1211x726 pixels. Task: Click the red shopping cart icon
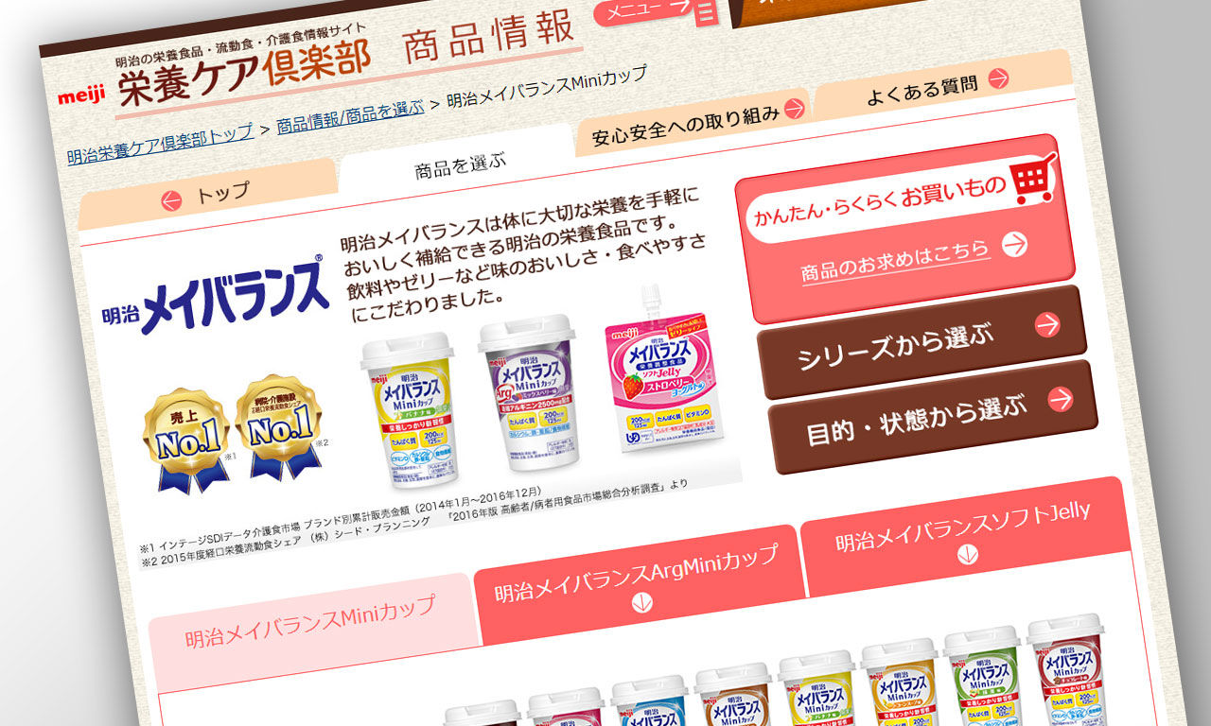1033,178
